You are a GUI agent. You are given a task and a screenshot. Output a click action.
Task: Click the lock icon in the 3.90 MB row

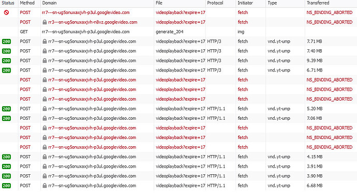[x=44, y=176]
